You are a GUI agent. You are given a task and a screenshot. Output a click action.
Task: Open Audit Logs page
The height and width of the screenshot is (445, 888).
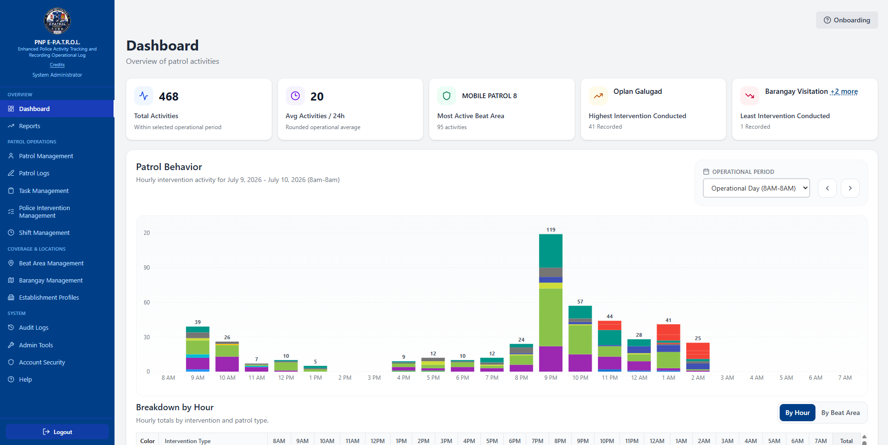point(57,327)
